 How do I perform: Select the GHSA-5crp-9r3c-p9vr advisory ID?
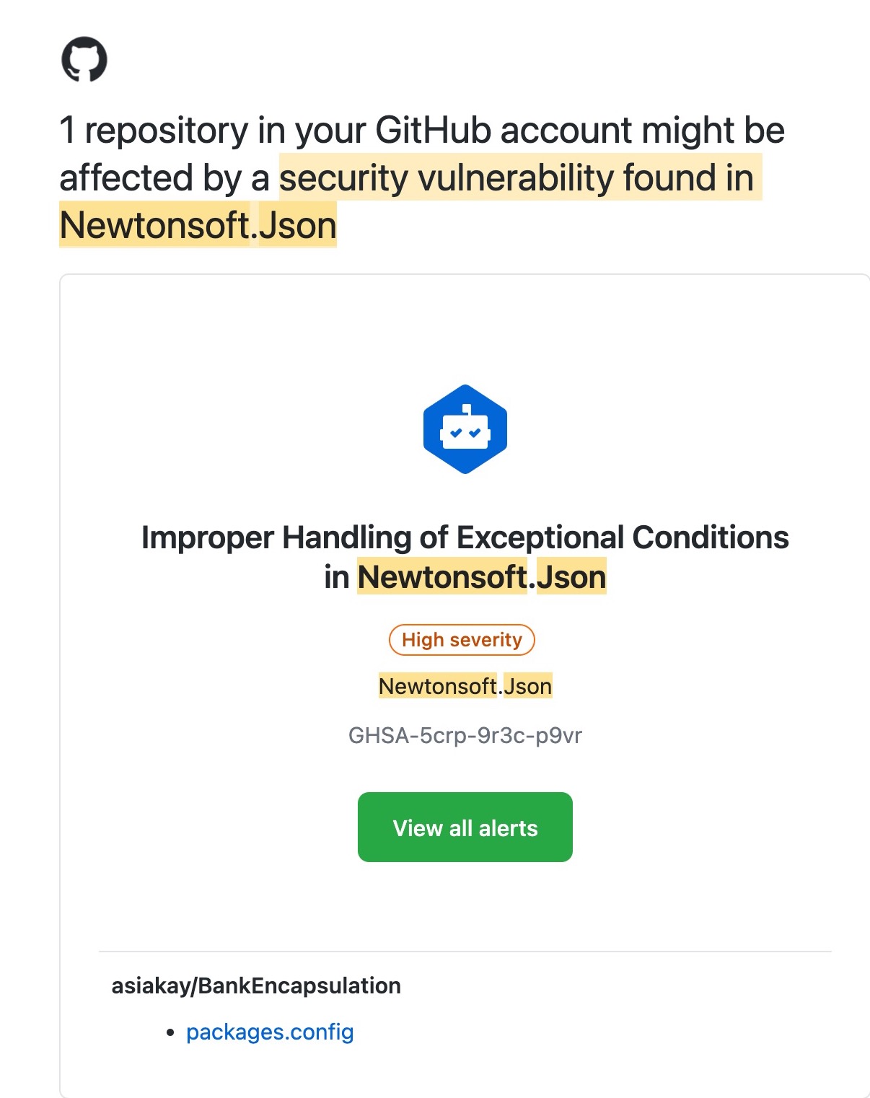(x=465, y=735)
